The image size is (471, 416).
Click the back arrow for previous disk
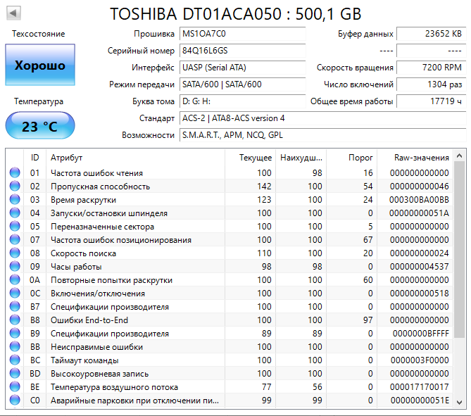coord(13,13)
